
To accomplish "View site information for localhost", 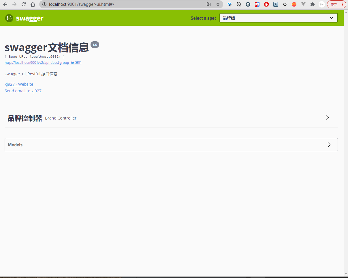I will 44,4.
